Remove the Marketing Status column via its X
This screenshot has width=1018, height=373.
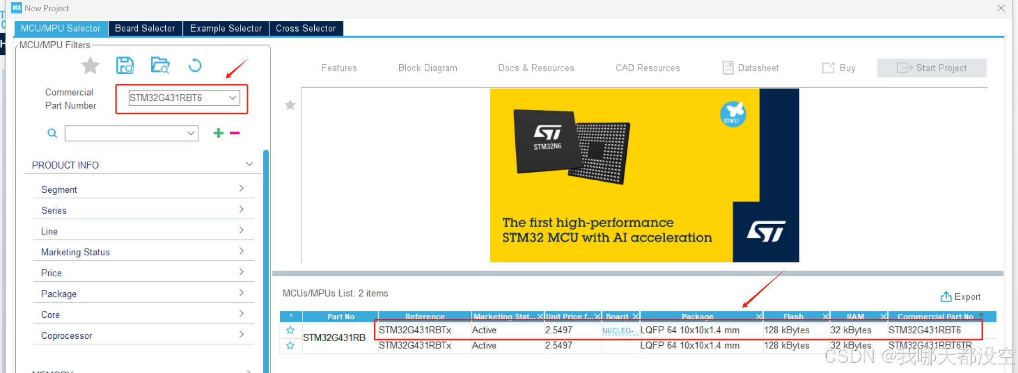540,316
